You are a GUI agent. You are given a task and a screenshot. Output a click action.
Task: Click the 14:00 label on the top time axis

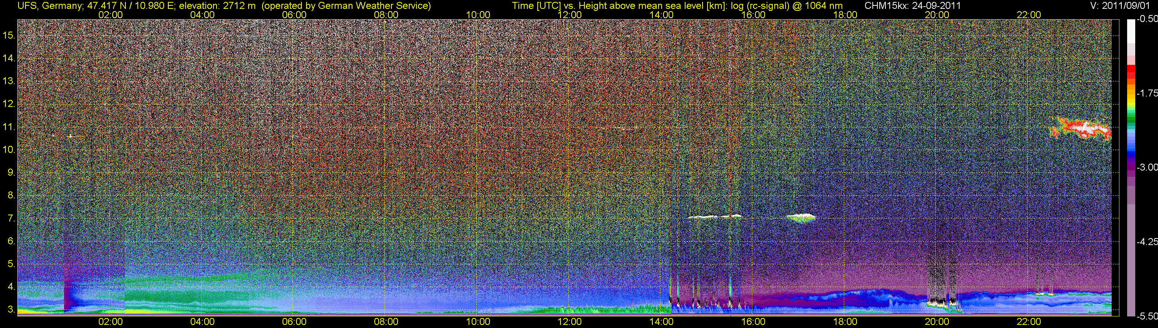pos(661,15)
